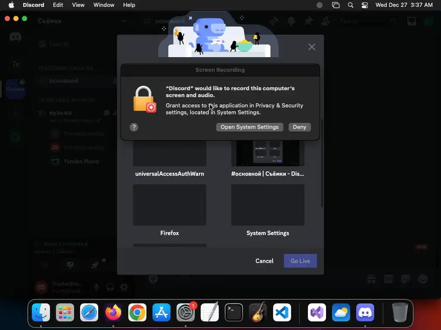
Task: Cancel the screen share dialog
Action: [x=264, y=261]
